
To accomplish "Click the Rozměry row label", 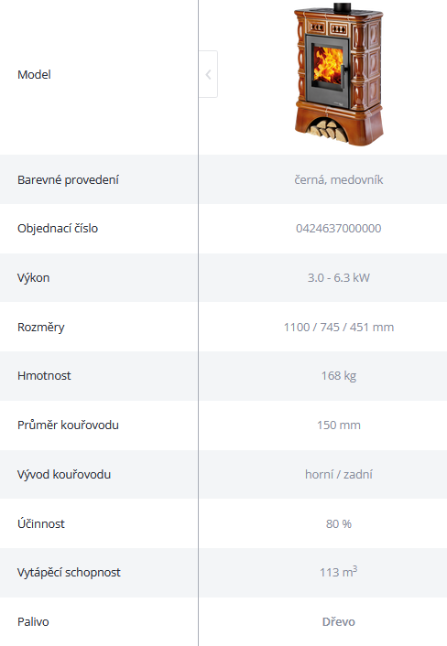I will click(41, 328).
